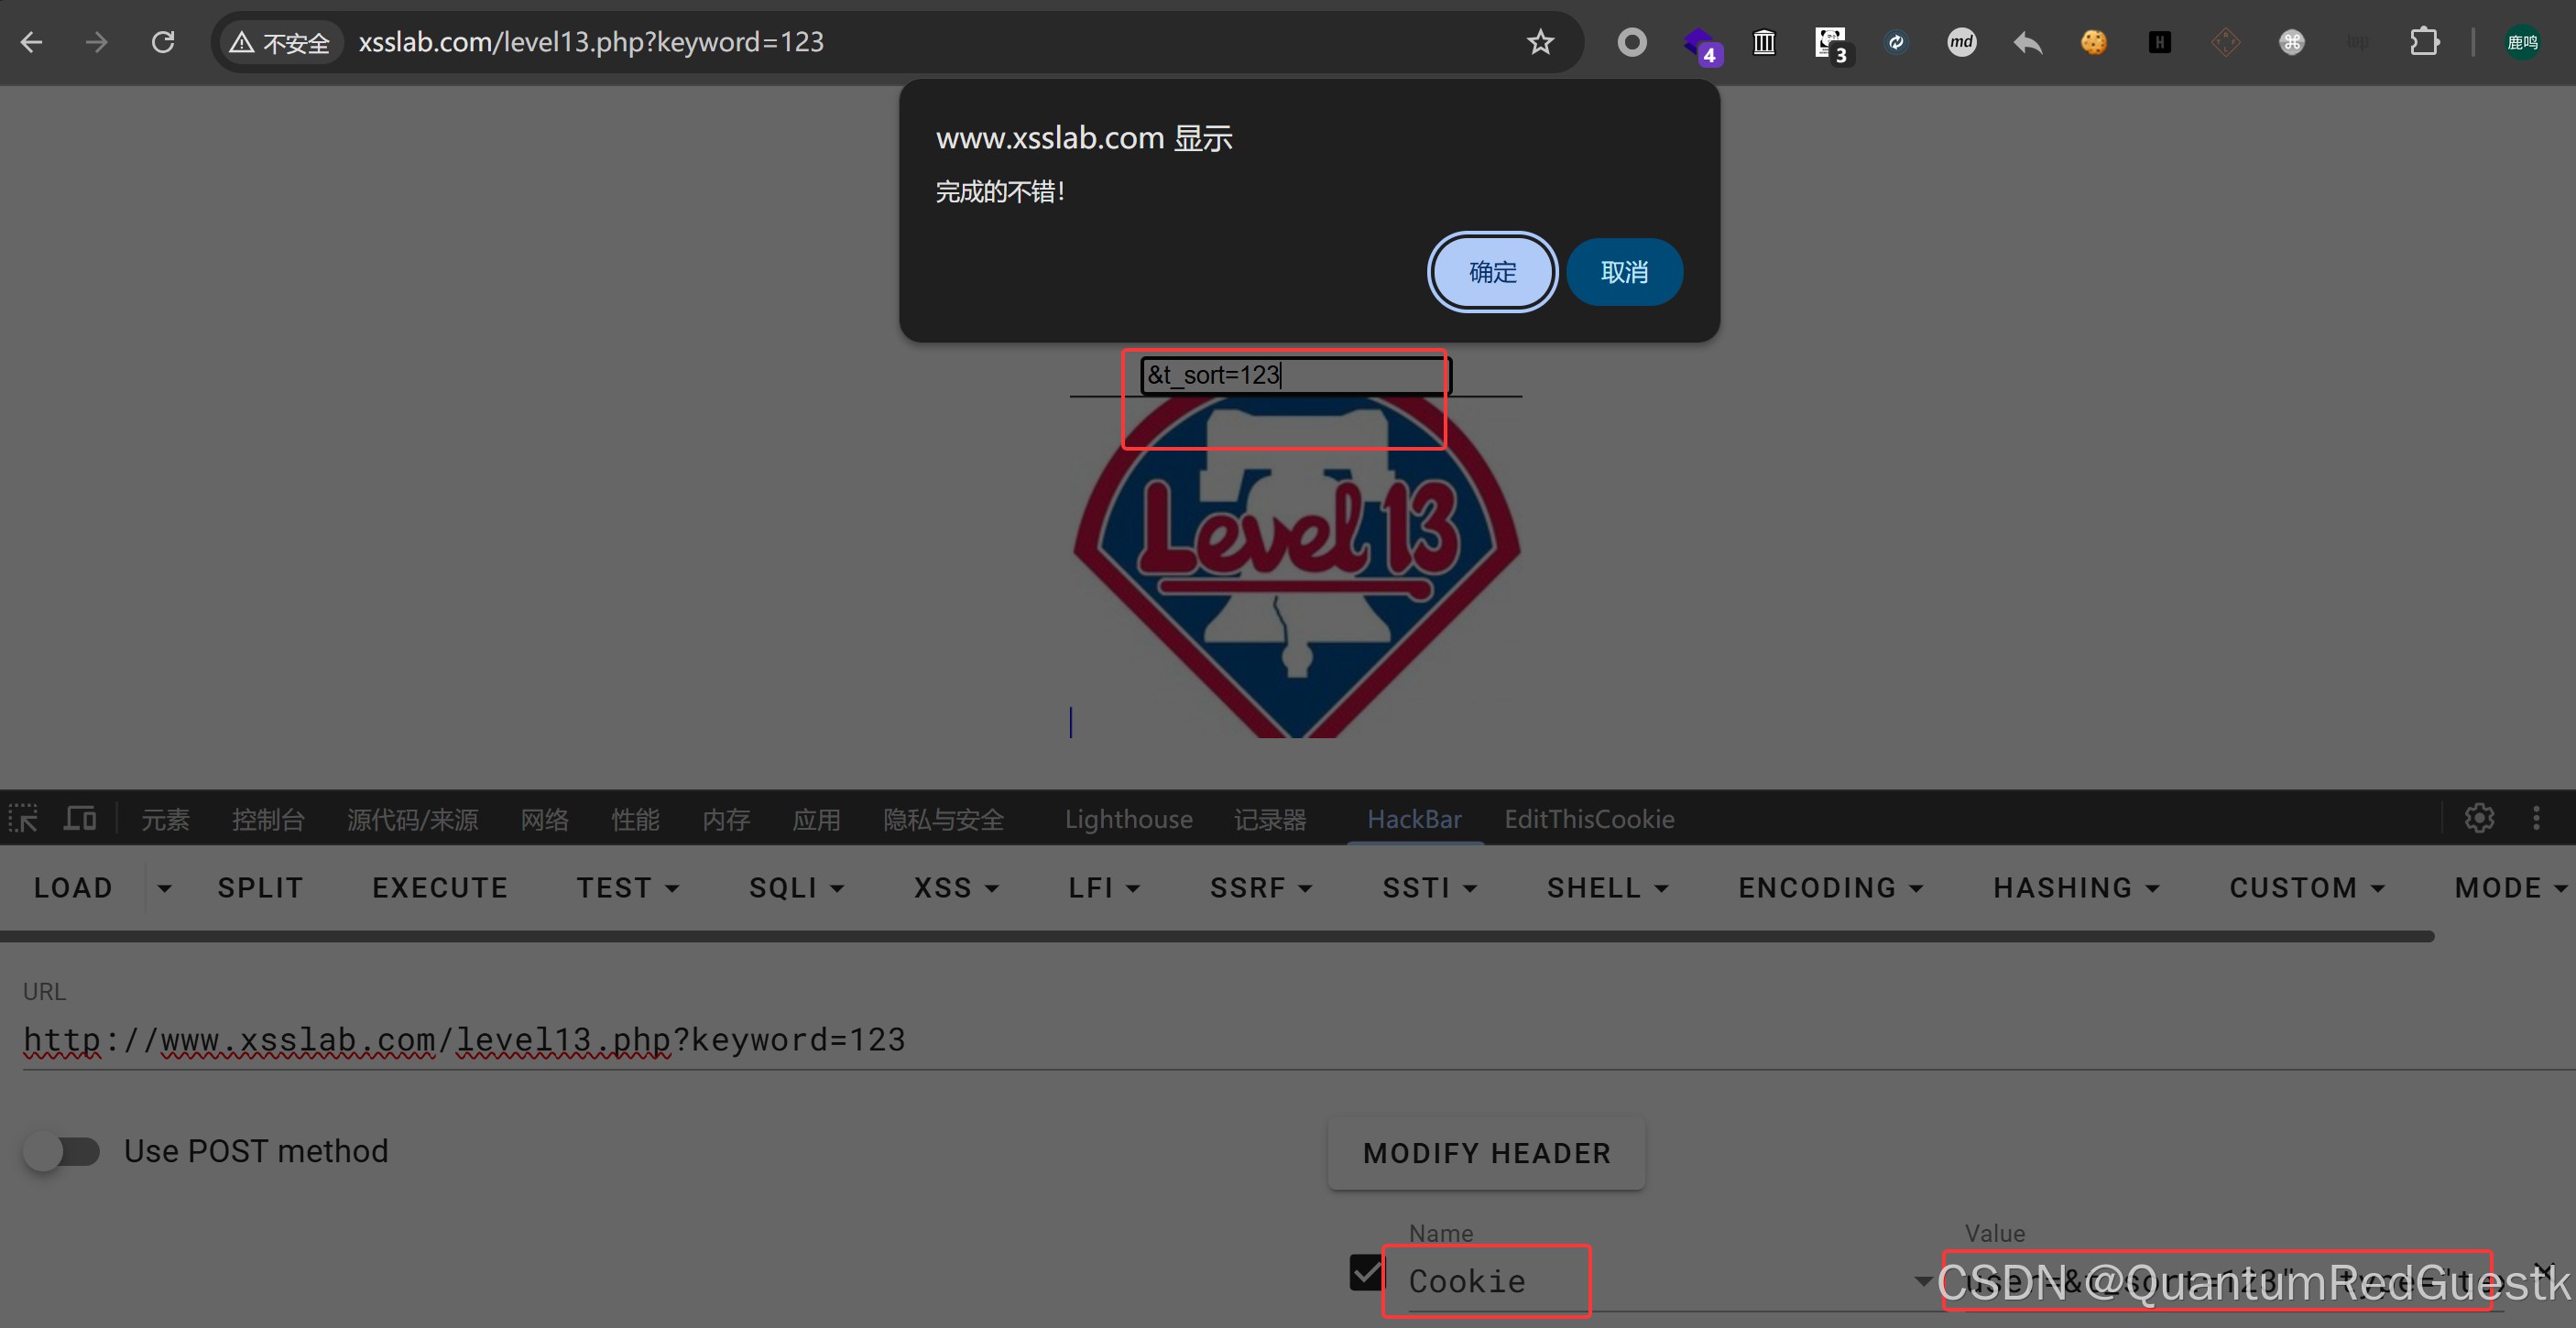2576x1328 pixels.
Task: Click the browser back arrow
Action: click(x=32, y=42)
